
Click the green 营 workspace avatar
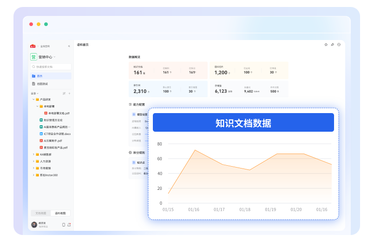tap(33, 57)
